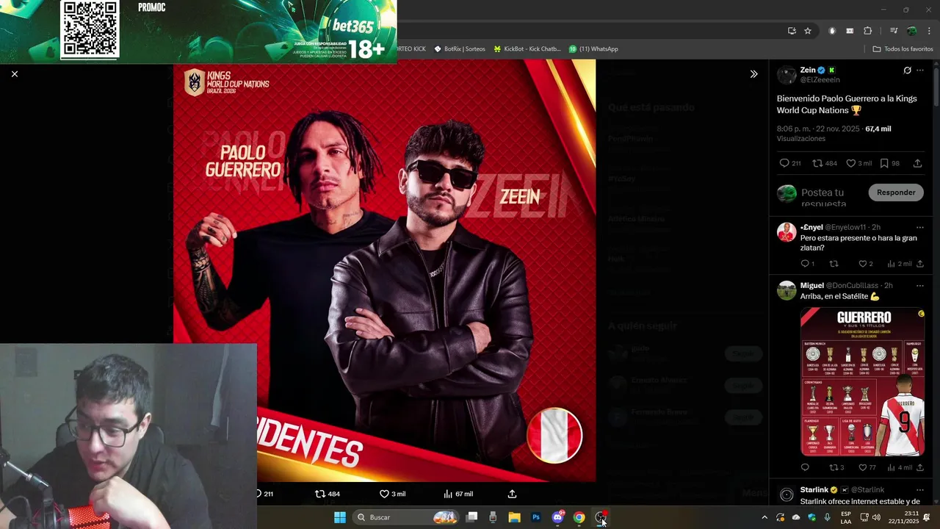Viewport: 940px width, 529px height.
Task: Open Zein's profile avatar
Action: [787, 75]
